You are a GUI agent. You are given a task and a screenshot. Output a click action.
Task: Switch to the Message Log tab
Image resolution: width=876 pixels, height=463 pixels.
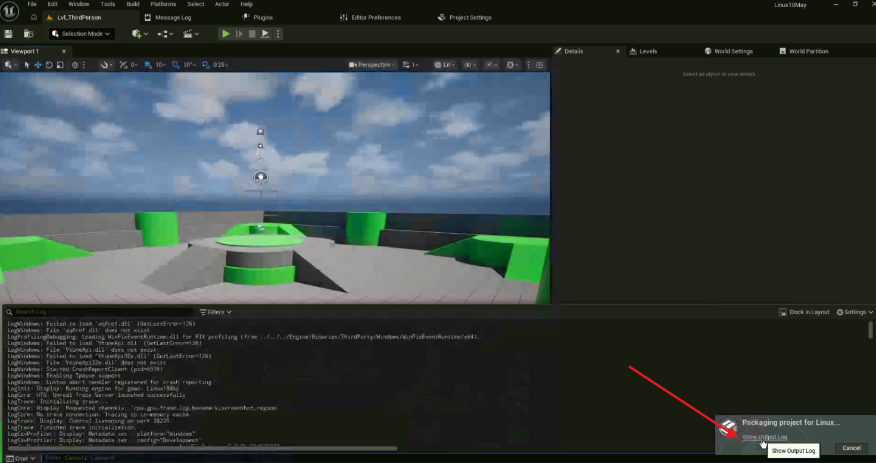[173, 18]
